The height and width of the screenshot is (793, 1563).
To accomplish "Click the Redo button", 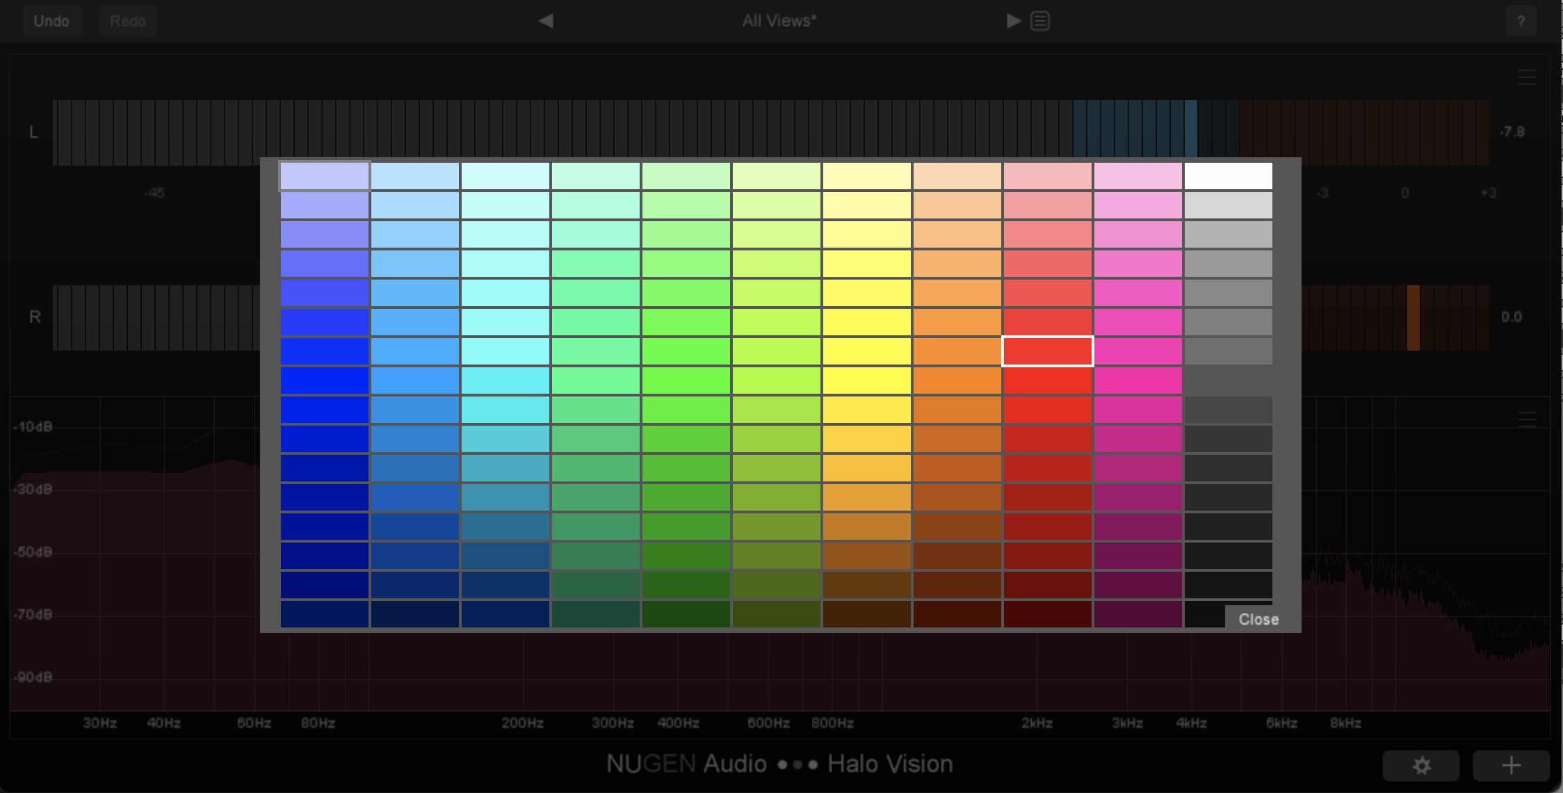I will pos(128,21).
